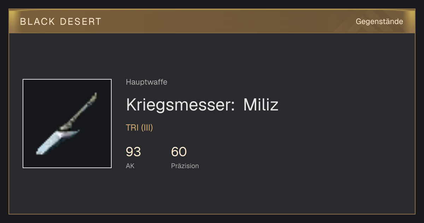Click the (III) roman numeral text
The height and width of the screenshot is (223, 424).
pyautogui.click(x=147, y=128)
